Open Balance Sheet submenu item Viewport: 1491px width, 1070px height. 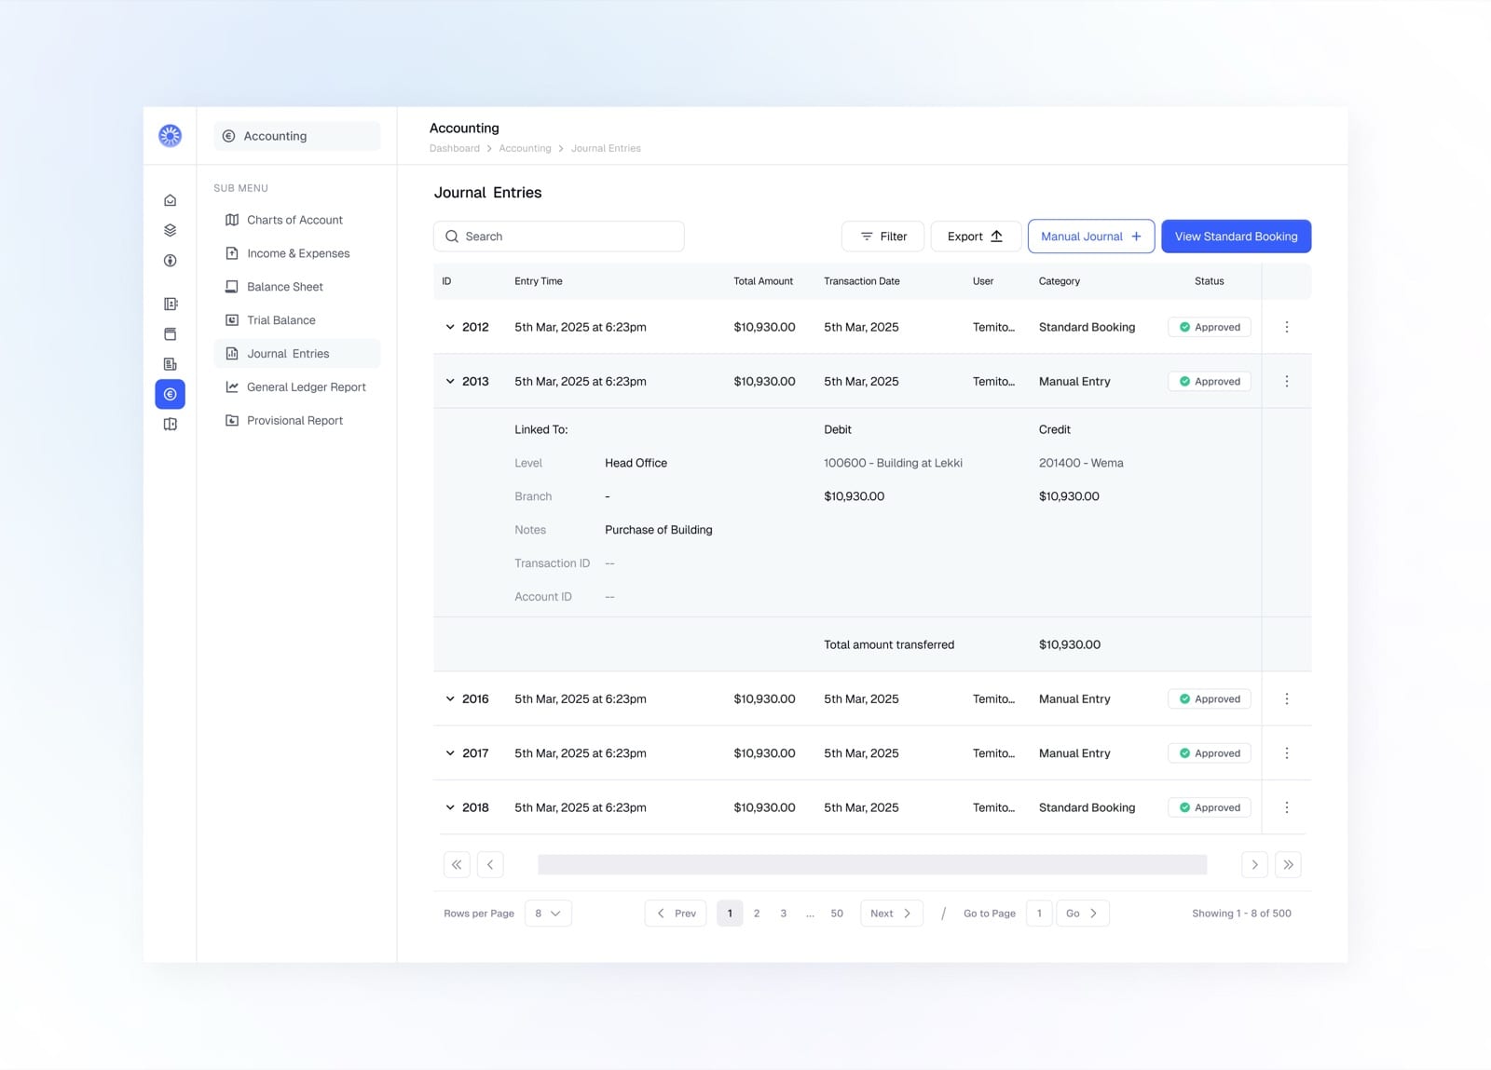pyautogui.click(x=297, y=287)
